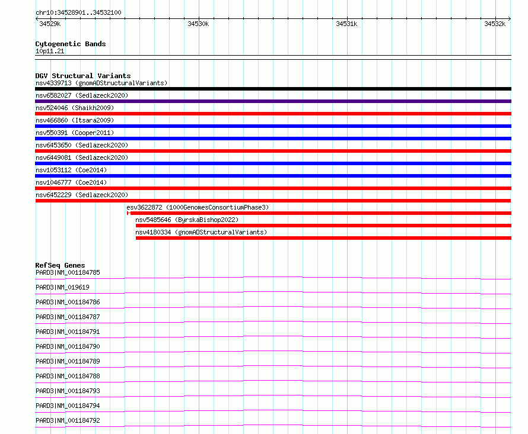Viewport: 528px width, 434px height.
Task: Open the nsv5485646 (ByrskaBishop2022) red bar
Action: (x=323, y=226)
